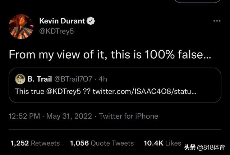Open the Twitter for iPhone source label
Screen dimensions: 230x155
[128, 116]
